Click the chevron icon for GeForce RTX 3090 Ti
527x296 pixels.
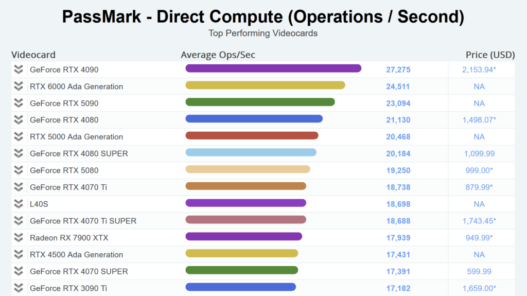(19, 288)
